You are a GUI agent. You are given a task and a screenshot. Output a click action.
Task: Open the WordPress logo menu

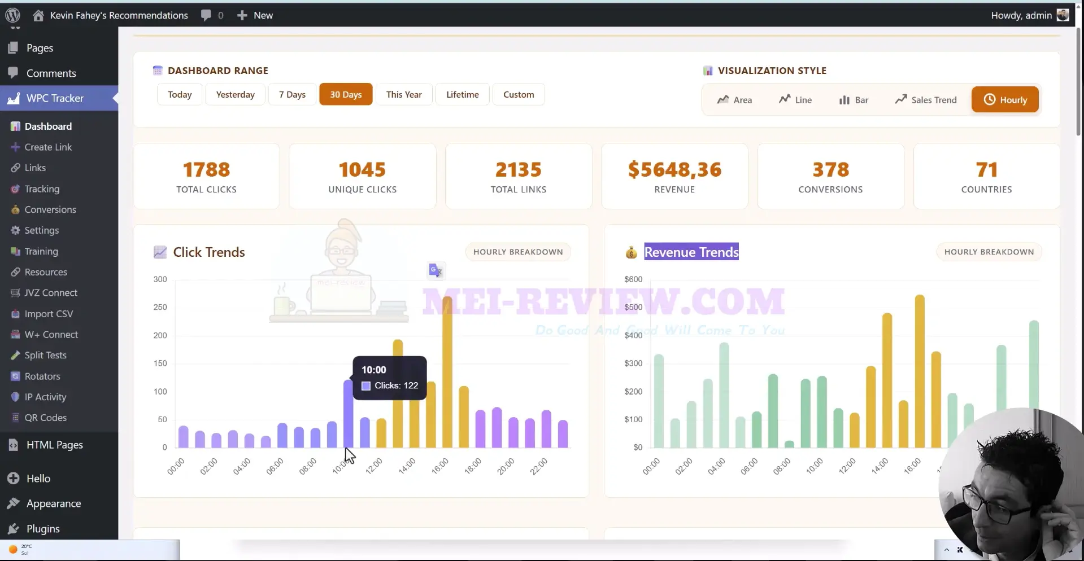coord(12,15)
